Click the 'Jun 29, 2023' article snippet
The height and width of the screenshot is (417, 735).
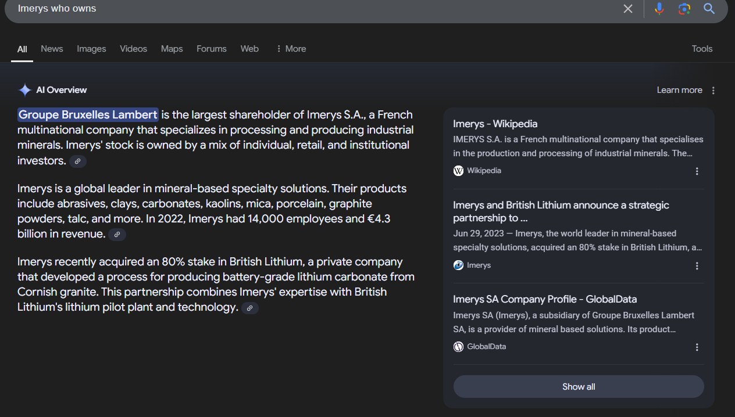tap(577, 240)
